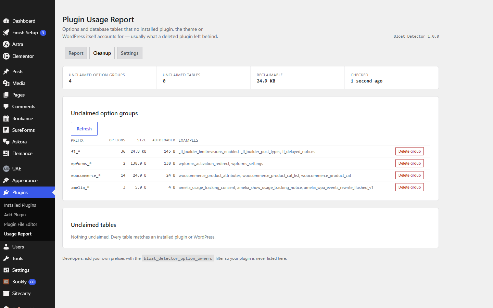Open Installed Plugins submenu item
Image resolution: width=493 pixels, height=308 pixels.
pos(20,205)
